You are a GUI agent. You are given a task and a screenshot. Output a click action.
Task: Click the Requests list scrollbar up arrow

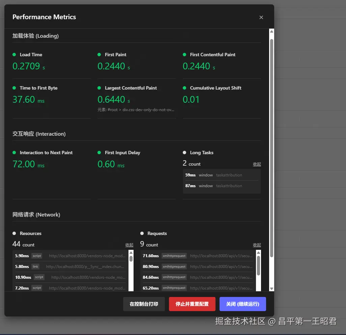pyautogui.click(x=258, y=253)
